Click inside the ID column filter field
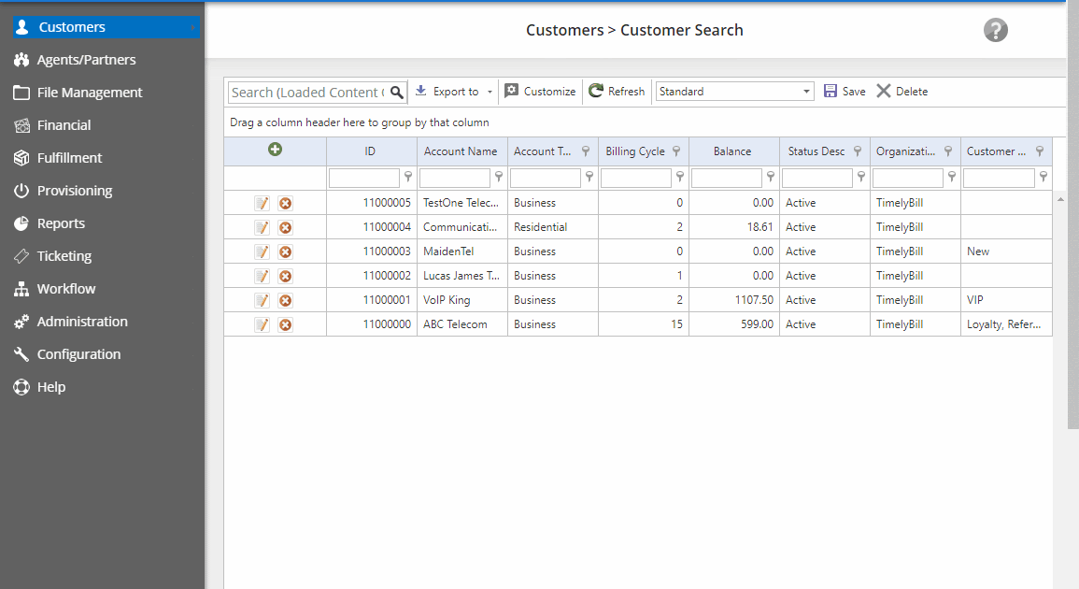The height and width of the screenshot is (589, 1079). coord(365,177)
